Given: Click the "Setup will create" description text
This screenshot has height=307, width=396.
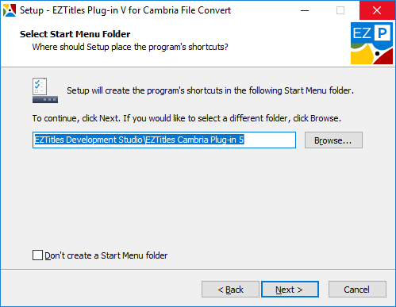Looking at the screenshot, I should [x=210, y=90].
